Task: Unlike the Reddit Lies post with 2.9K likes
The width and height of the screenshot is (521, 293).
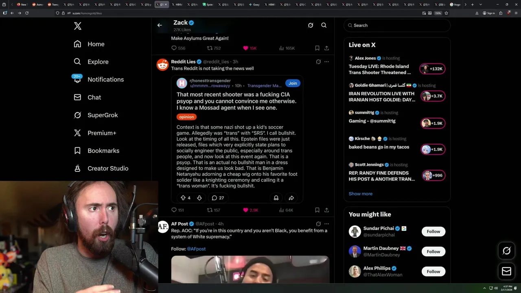Action: click(x=250, y=210)
